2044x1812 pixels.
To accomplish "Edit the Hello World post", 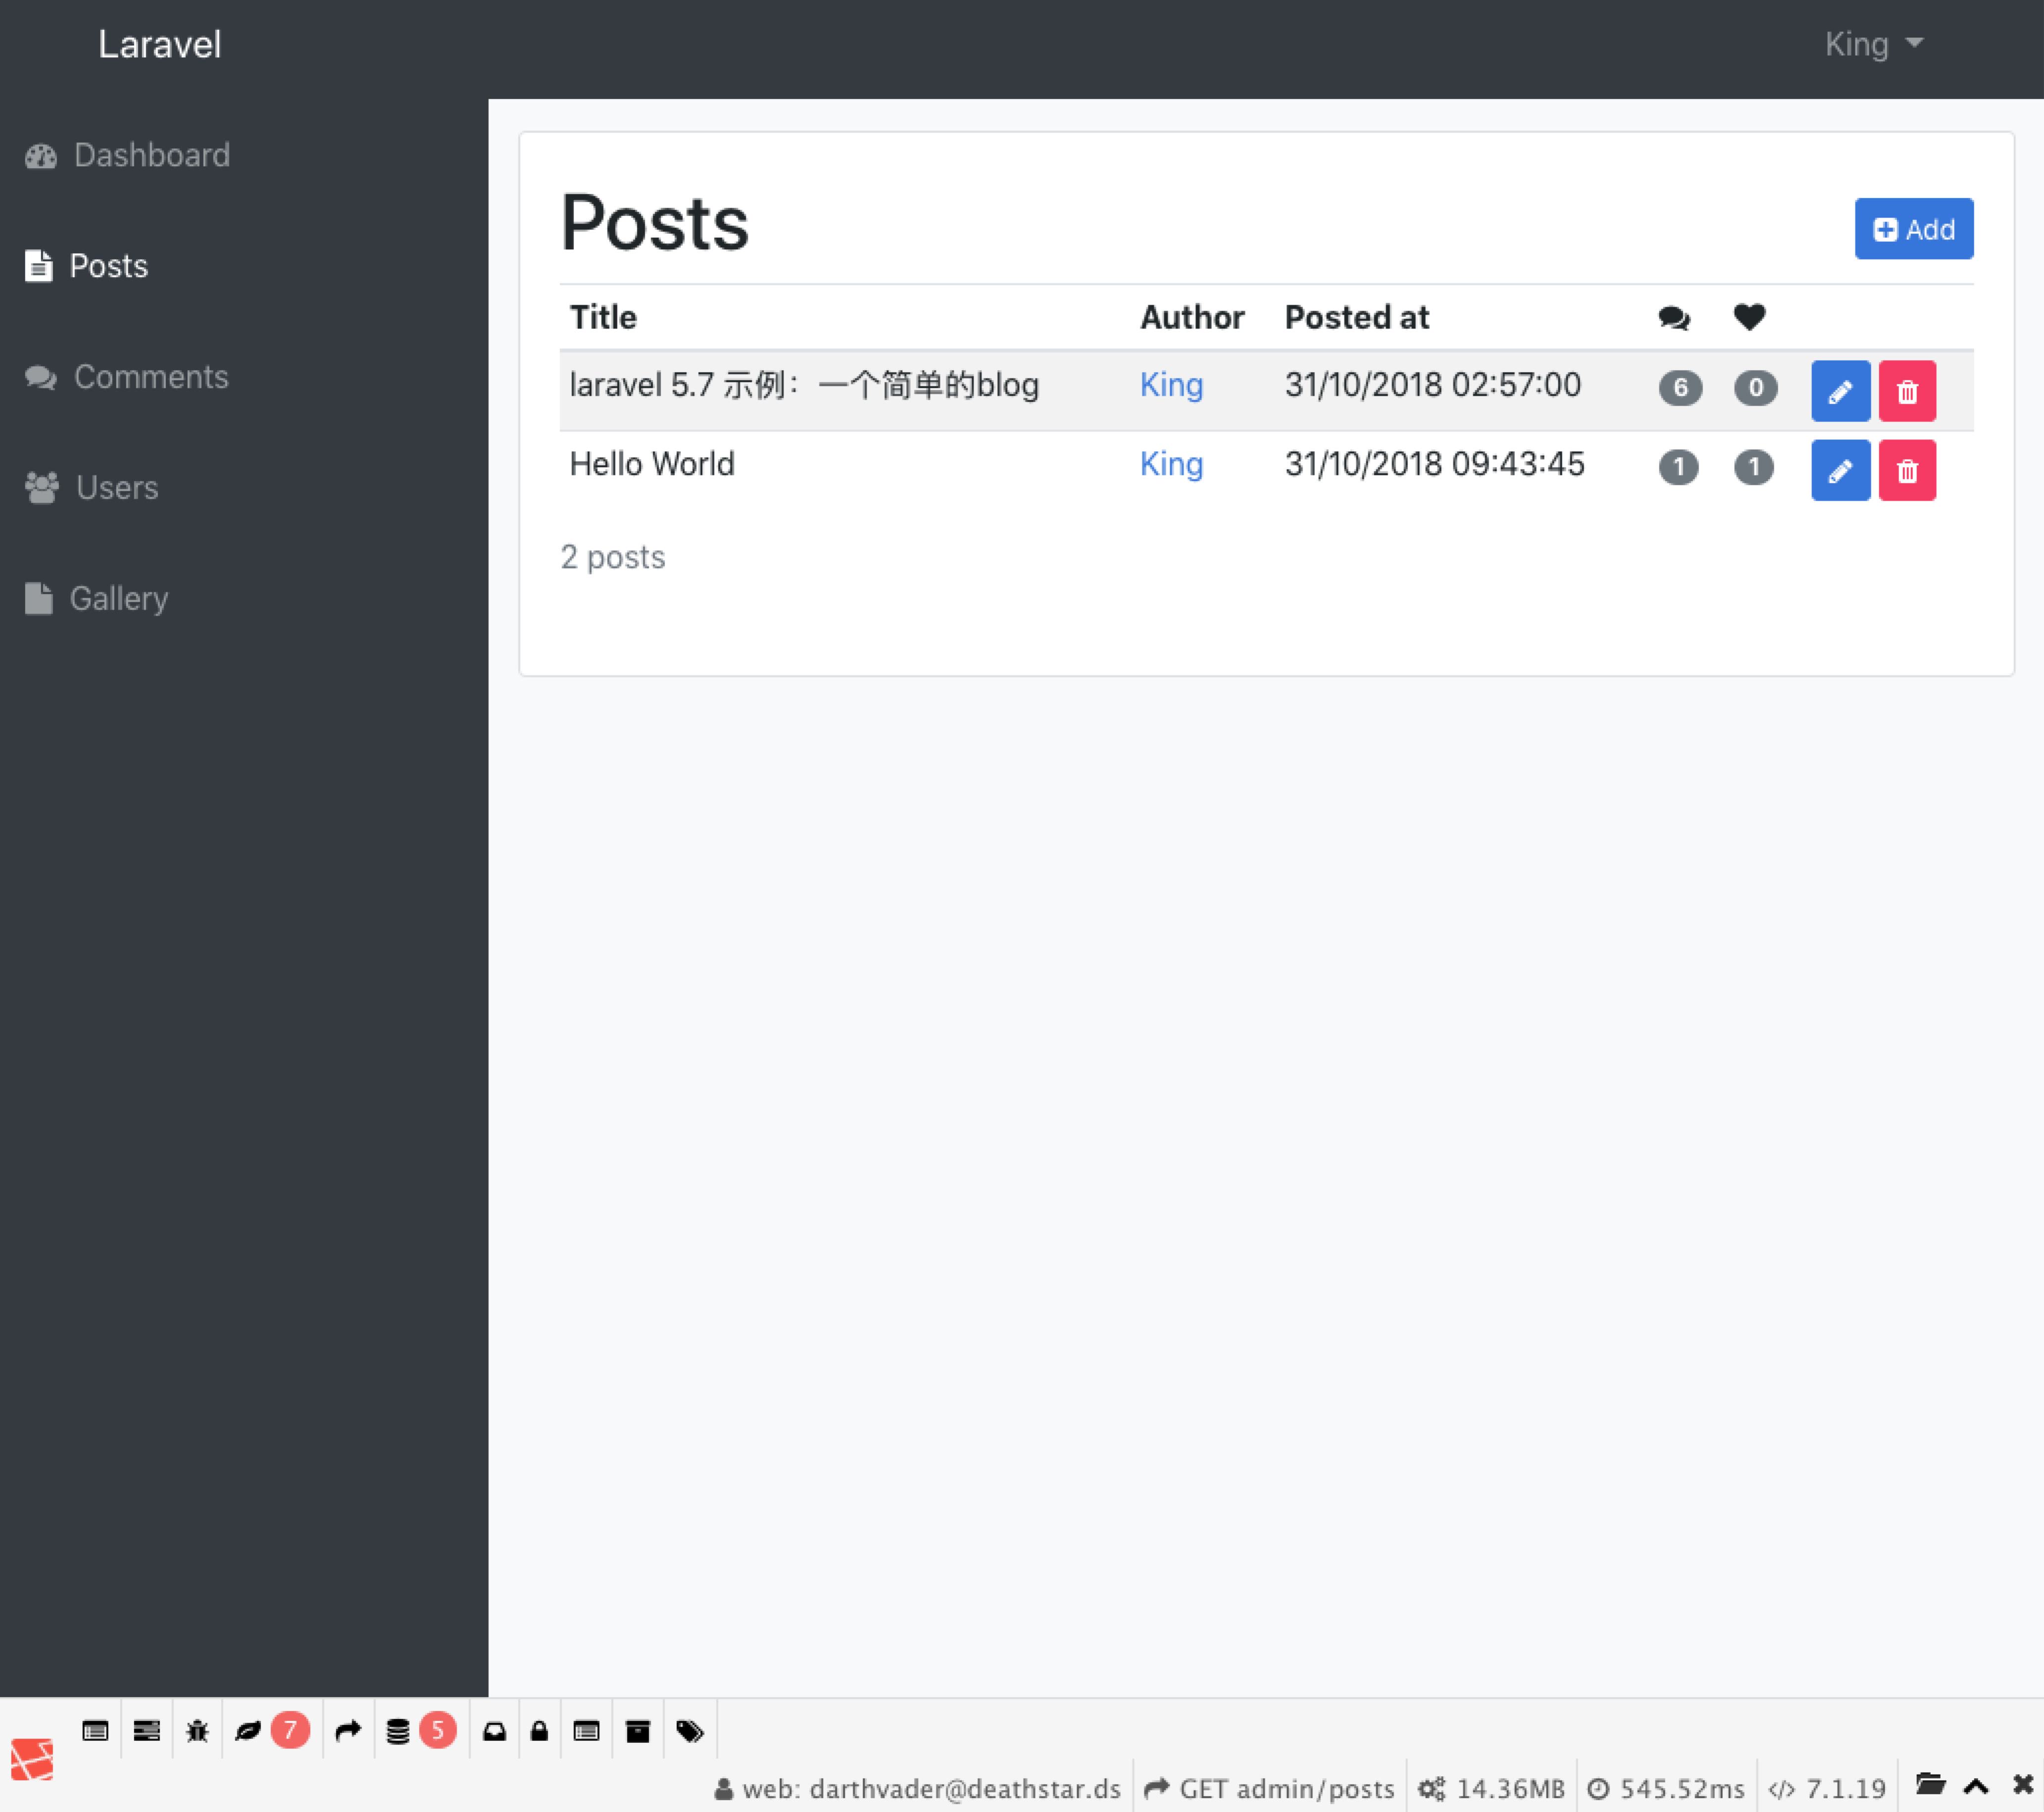I will (1841, 470).
